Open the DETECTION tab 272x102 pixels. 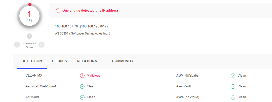pos(32,61)
